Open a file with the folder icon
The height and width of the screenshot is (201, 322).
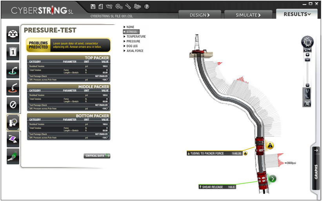[109, 7]
